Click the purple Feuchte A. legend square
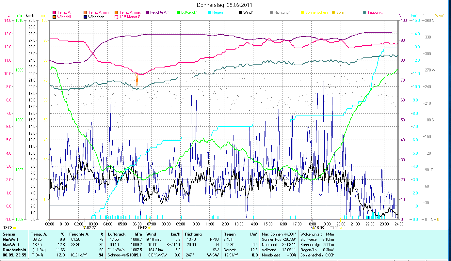451x261 pixels. pyautogui.click(x=147, y=13)
